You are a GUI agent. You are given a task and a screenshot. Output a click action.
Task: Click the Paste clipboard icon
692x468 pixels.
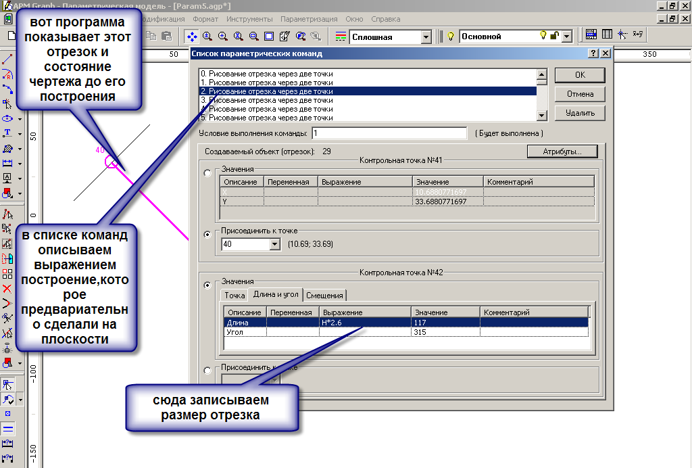click(167, 36)
